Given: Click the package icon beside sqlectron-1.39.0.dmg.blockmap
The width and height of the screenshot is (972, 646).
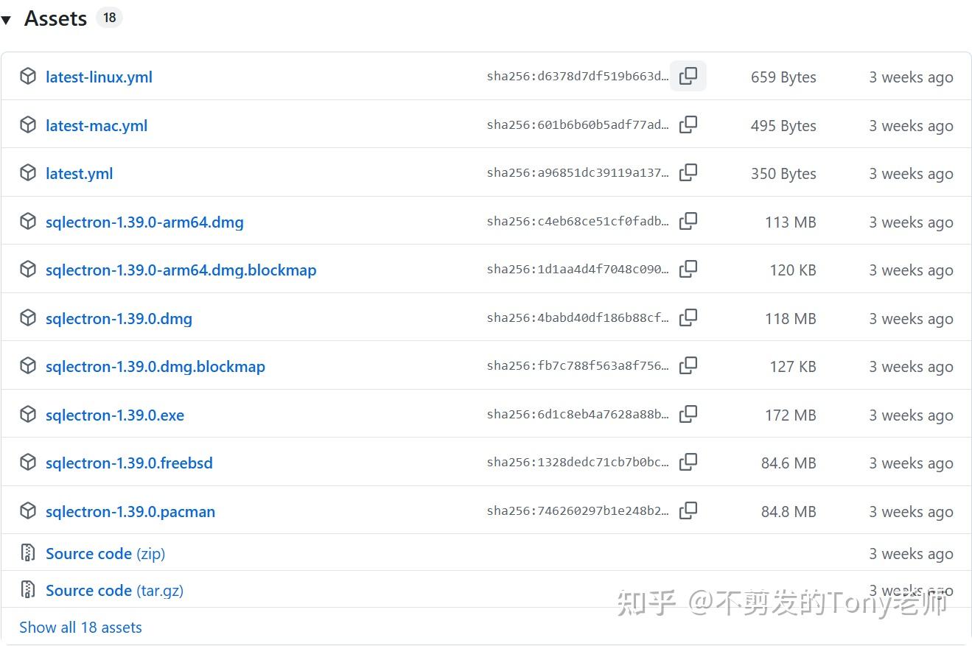Looking at the screenshot, I should click(28, 366).
